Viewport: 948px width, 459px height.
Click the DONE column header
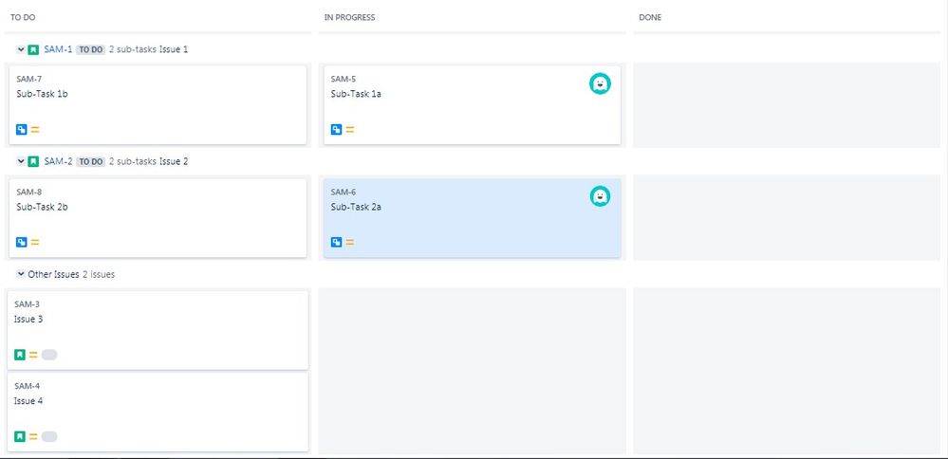650,17
